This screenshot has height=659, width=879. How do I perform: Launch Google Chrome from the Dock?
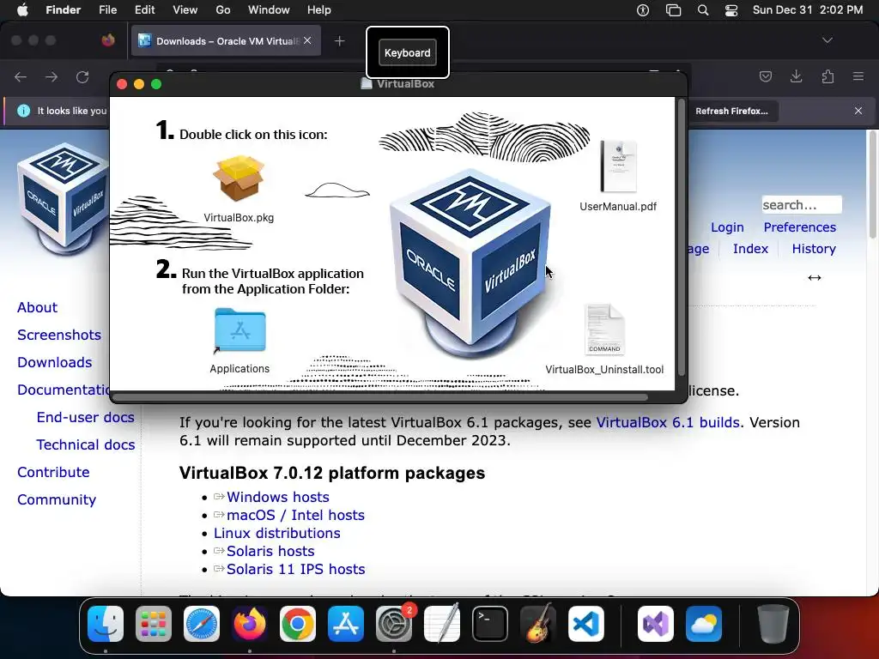click(x=298, y=624)
